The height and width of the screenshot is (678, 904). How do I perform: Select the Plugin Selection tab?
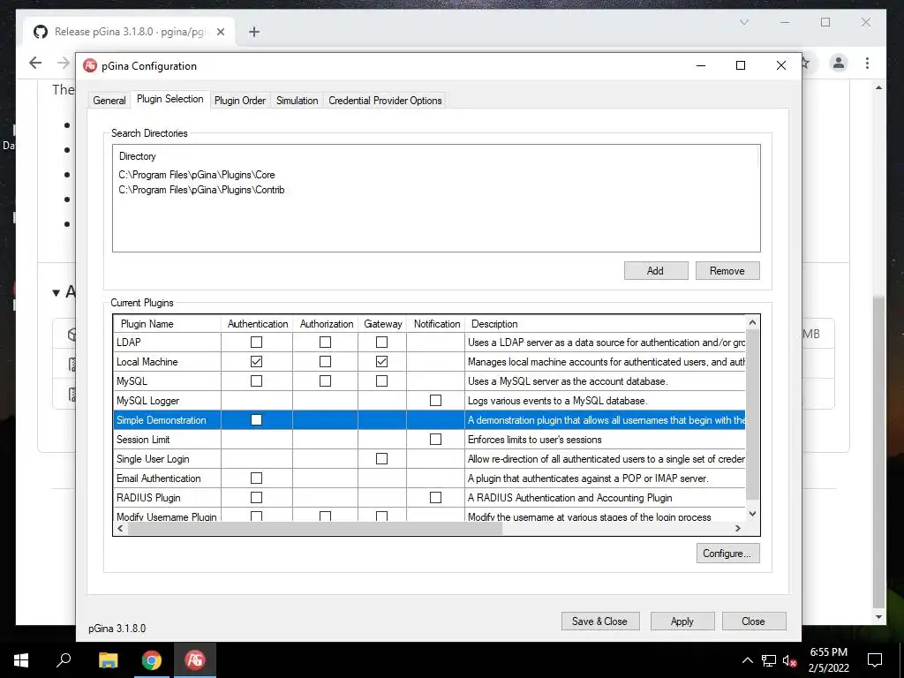[170, 99]
